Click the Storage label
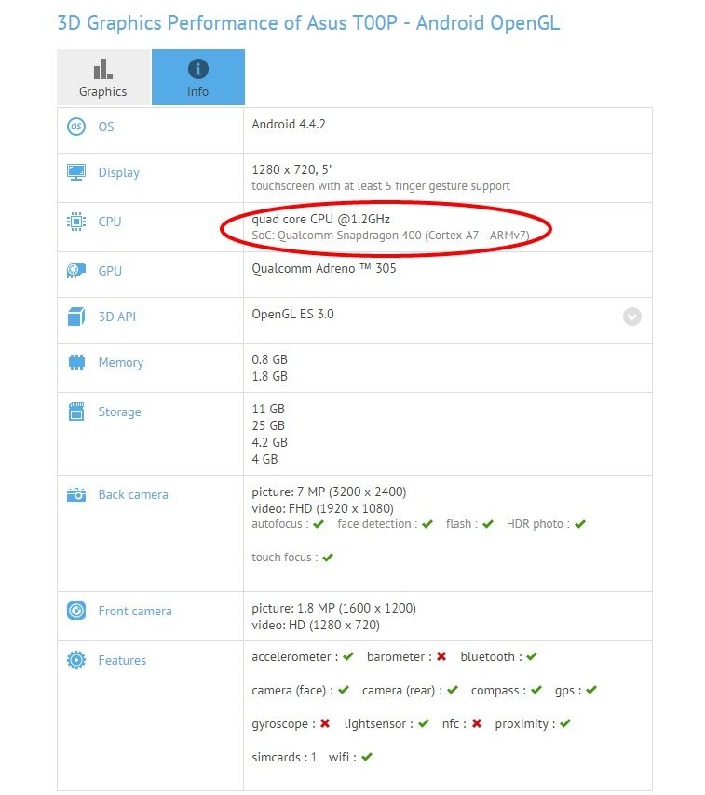The height and width of the screenshot is (795, 705). click(x=120, y=411)
